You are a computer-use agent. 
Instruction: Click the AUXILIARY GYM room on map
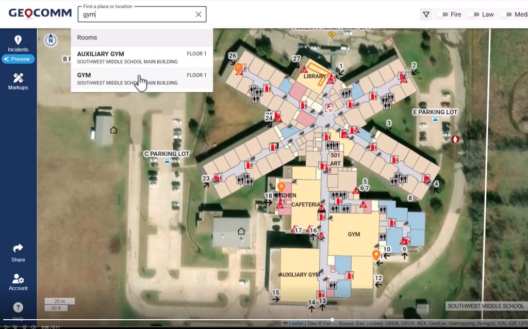[300, 274]
